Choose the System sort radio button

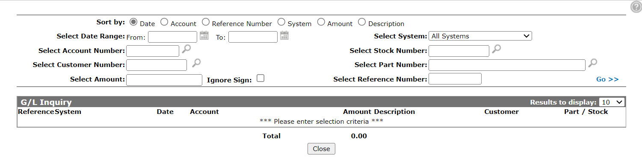coord(281,22)
